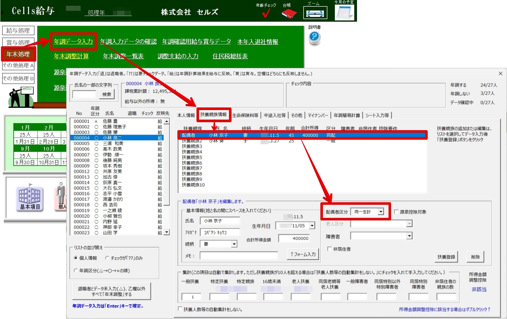507x319 pixels.
Task: Open the マイナンバー tab
Action: pyautogui.click(x=318, y=115)
